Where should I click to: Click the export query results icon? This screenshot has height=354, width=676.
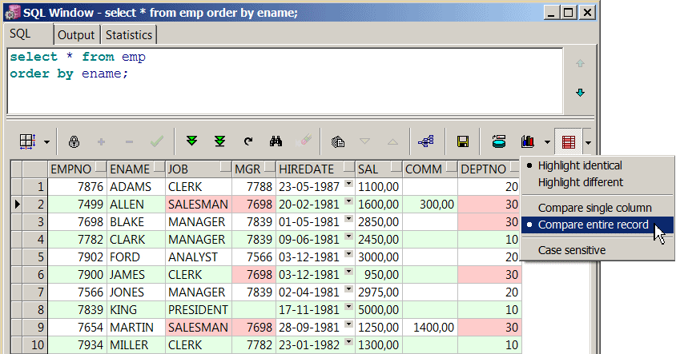point(498,141)
